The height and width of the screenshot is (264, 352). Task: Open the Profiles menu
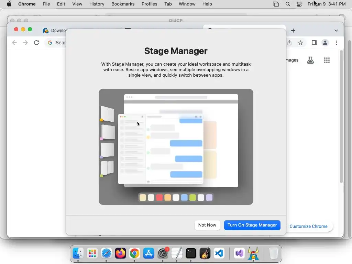point(149,4)
